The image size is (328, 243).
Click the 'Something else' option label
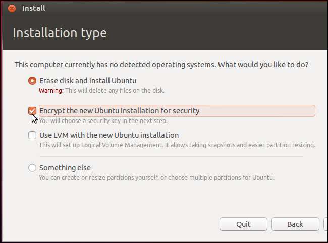pyautogui.click(x=65, y=168)
